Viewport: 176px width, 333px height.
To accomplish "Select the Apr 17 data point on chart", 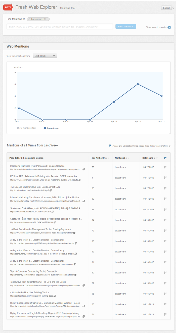I will click(162, 96).
